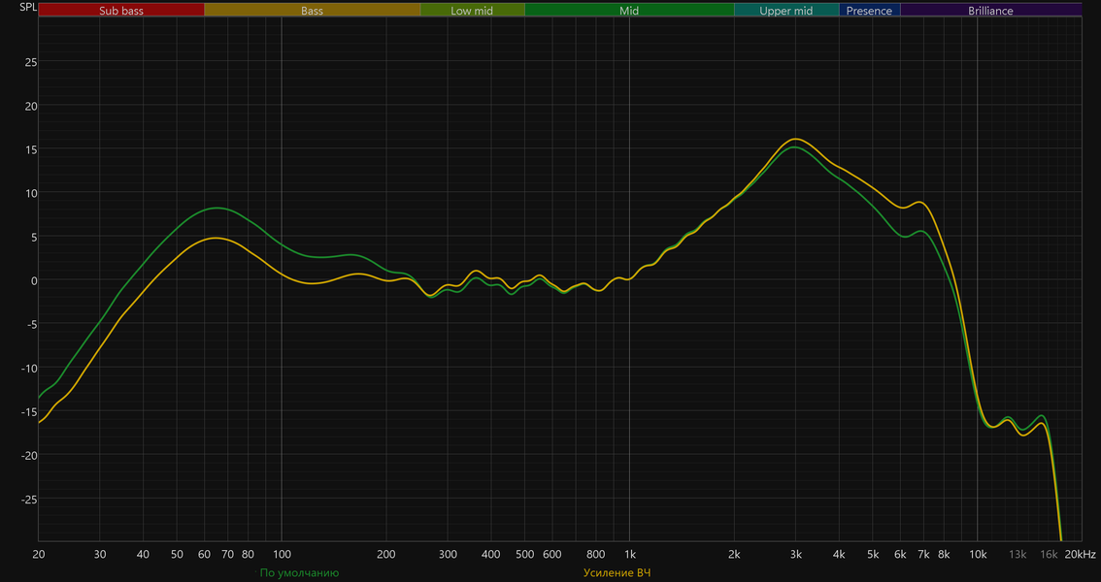Toggle the Усиление ВЧ legend entry
1101x582 pixels.
[x=617, y=573]
